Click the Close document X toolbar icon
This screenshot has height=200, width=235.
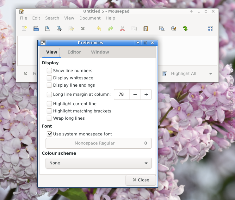(x=83, y=29)
